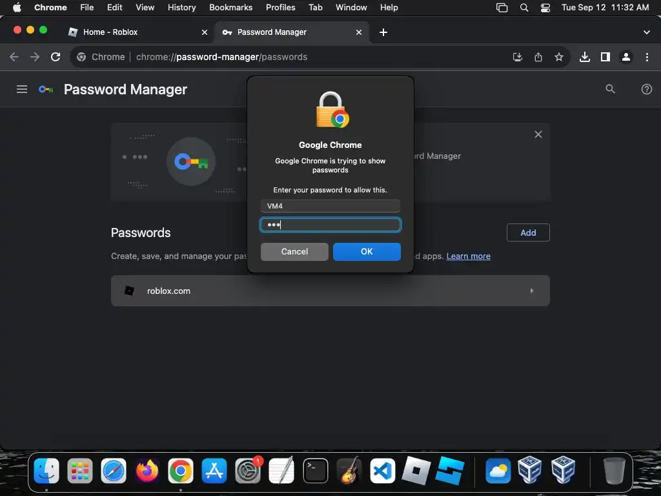This screenshot has height=496, width=661.
Task: Open the Bookmarks menu
Action: point(230,7)
